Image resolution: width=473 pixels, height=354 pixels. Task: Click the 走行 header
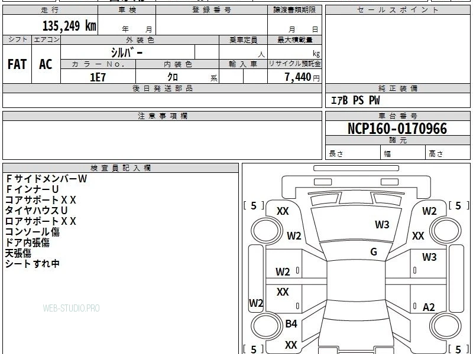coord(50,10)
